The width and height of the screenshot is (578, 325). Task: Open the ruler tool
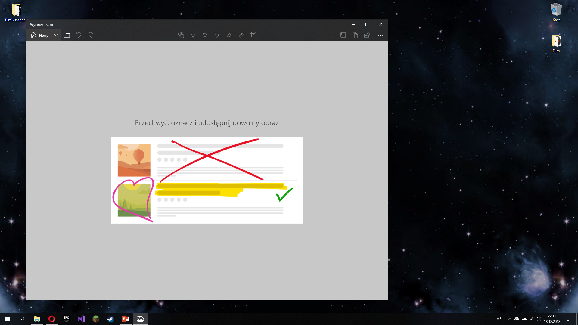pos(241,35)
